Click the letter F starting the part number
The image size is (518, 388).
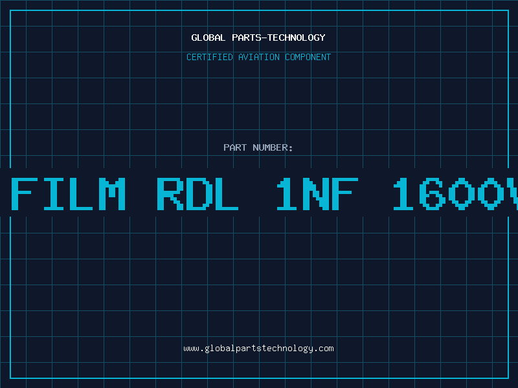pyautogui.click(x=22, y=194)
